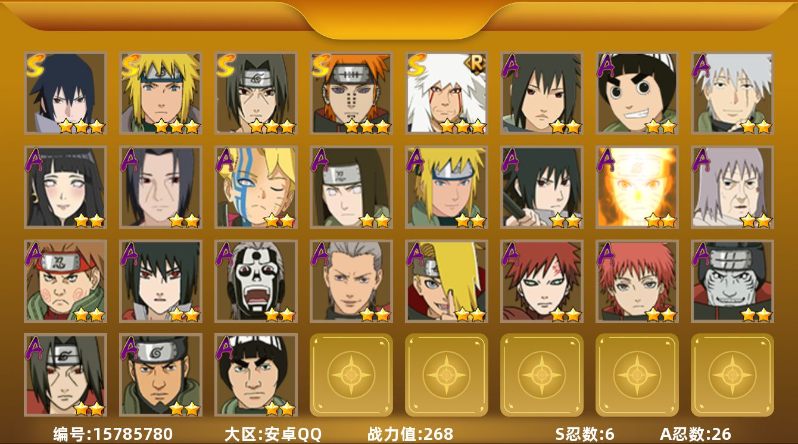
Task: Click the S忍数:6 count label
Action: coord(584,434)
